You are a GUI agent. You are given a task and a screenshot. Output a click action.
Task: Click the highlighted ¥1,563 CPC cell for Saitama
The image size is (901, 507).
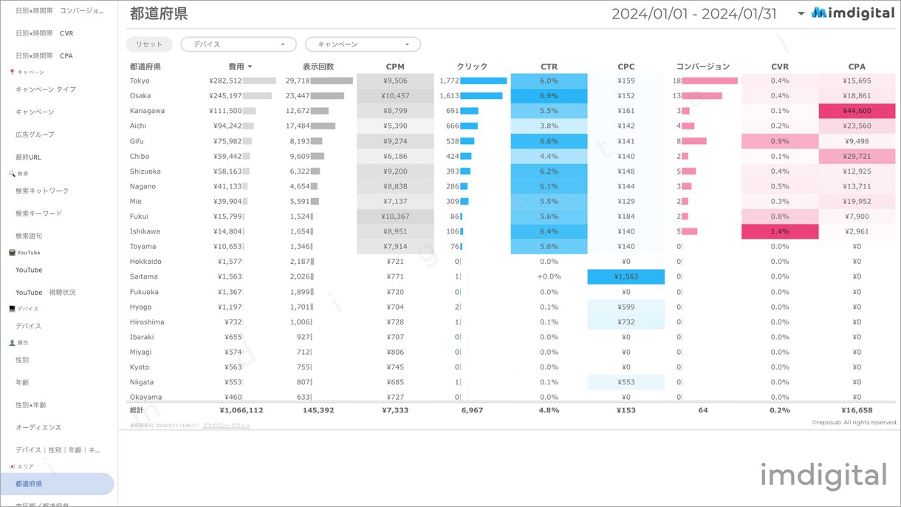[x=626, y=276]
